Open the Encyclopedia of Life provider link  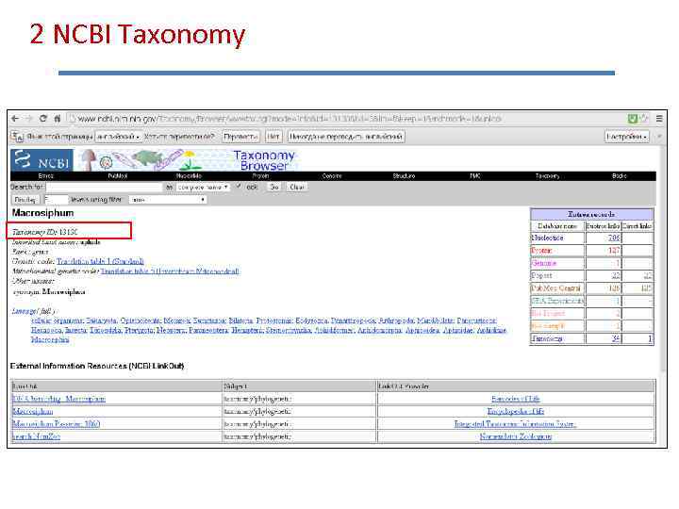tap(516, 411)
